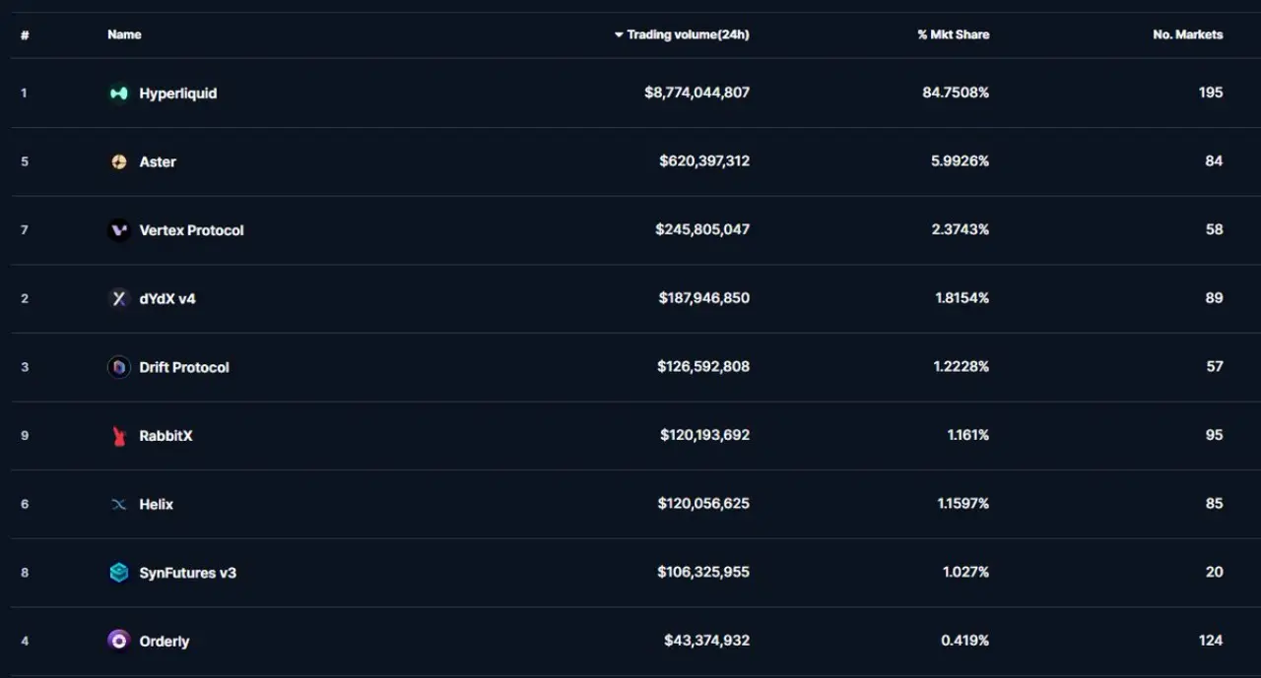Select the SynFutures v3 name link
The height and width of the screenshot is (678, 1261).
[x=187, y=573]
